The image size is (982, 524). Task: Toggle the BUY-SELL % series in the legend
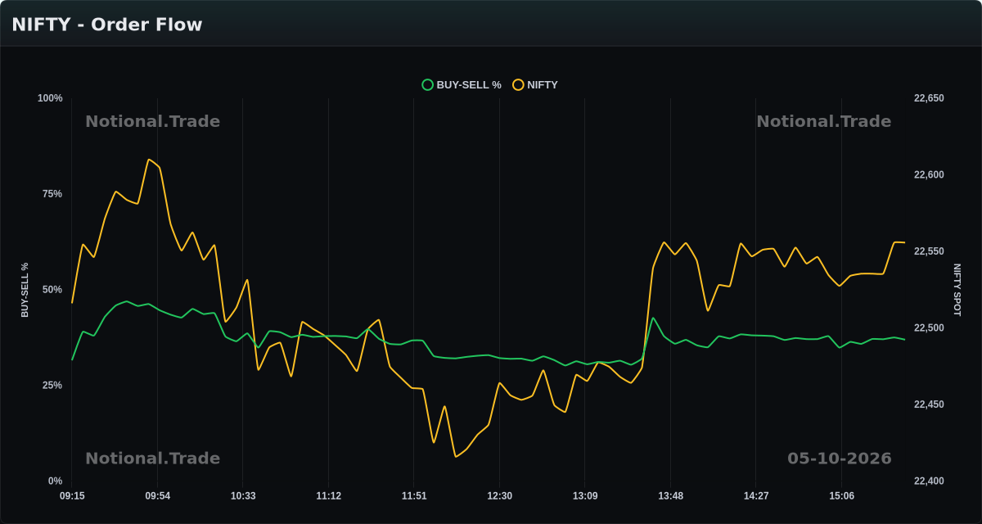coord(462,84)
